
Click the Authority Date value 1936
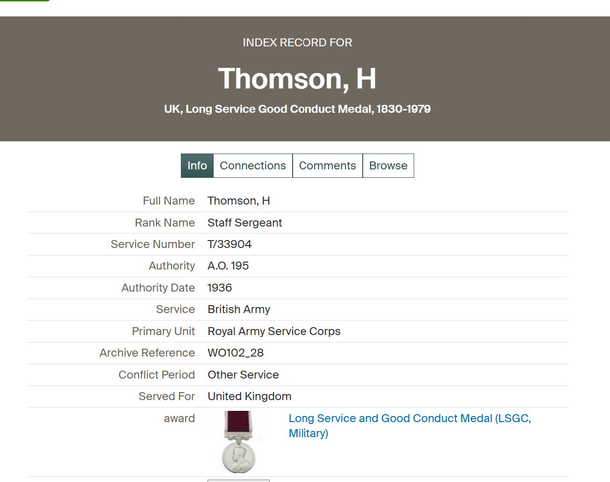pyautogui.click(x=220, y=288)
